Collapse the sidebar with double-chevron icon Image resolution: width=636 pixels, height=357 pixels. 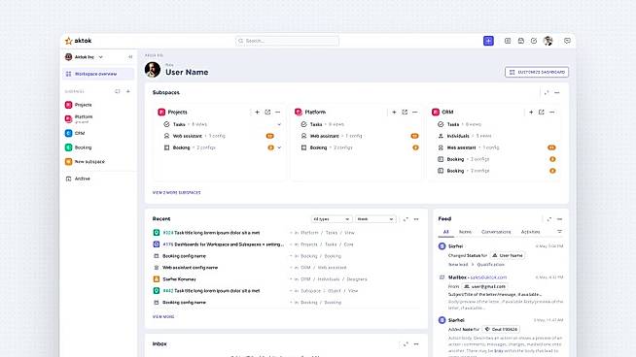coord(130,57)
